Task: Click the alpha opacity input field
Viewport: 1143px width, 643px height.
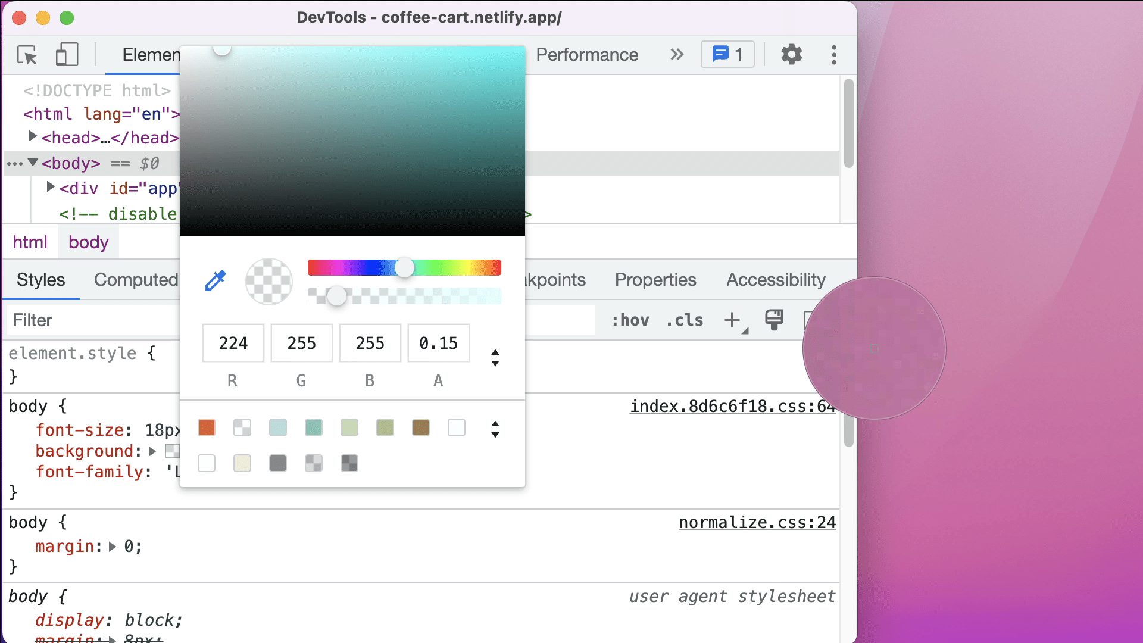Action: pyautogui.click(x=438, y=343)
